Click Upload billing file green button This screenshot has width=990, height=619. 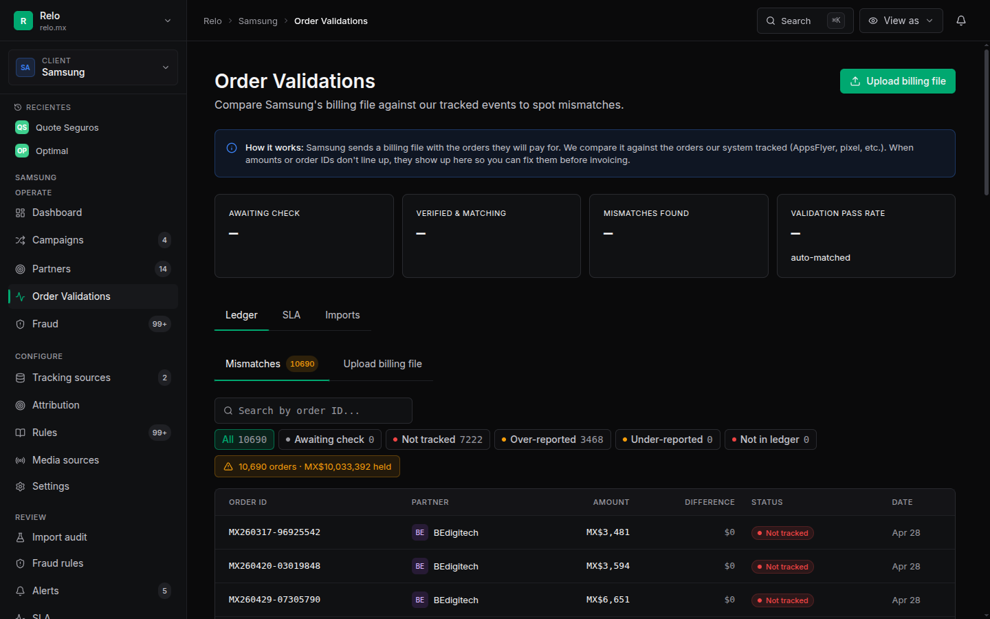click(898, 81)
